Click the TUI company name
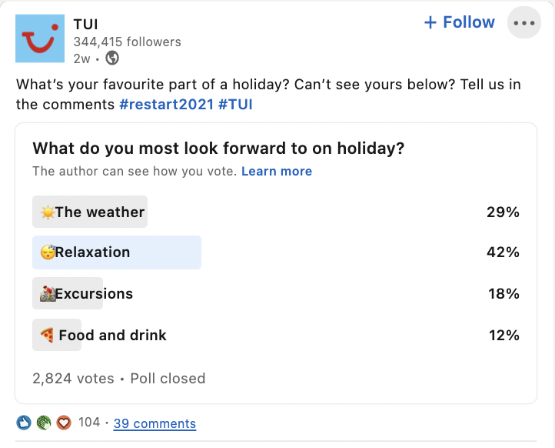 tap(85, 25)
